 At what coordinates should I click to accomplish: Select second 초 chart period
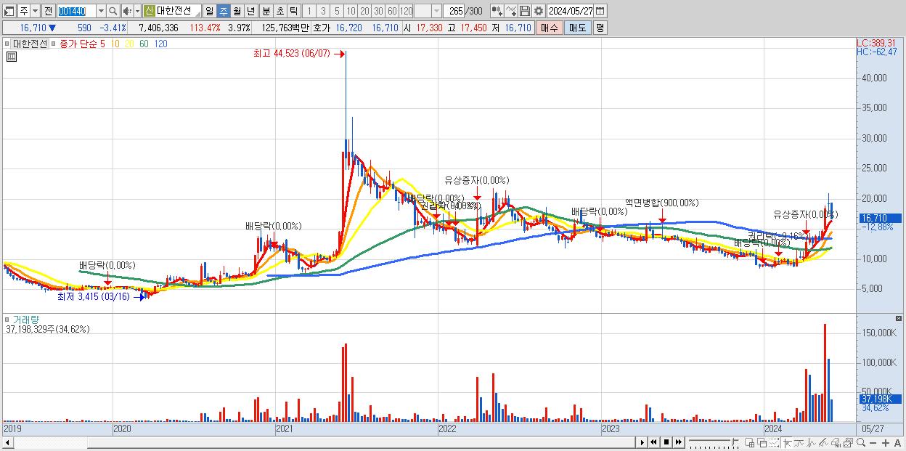(x=279, y=11)
